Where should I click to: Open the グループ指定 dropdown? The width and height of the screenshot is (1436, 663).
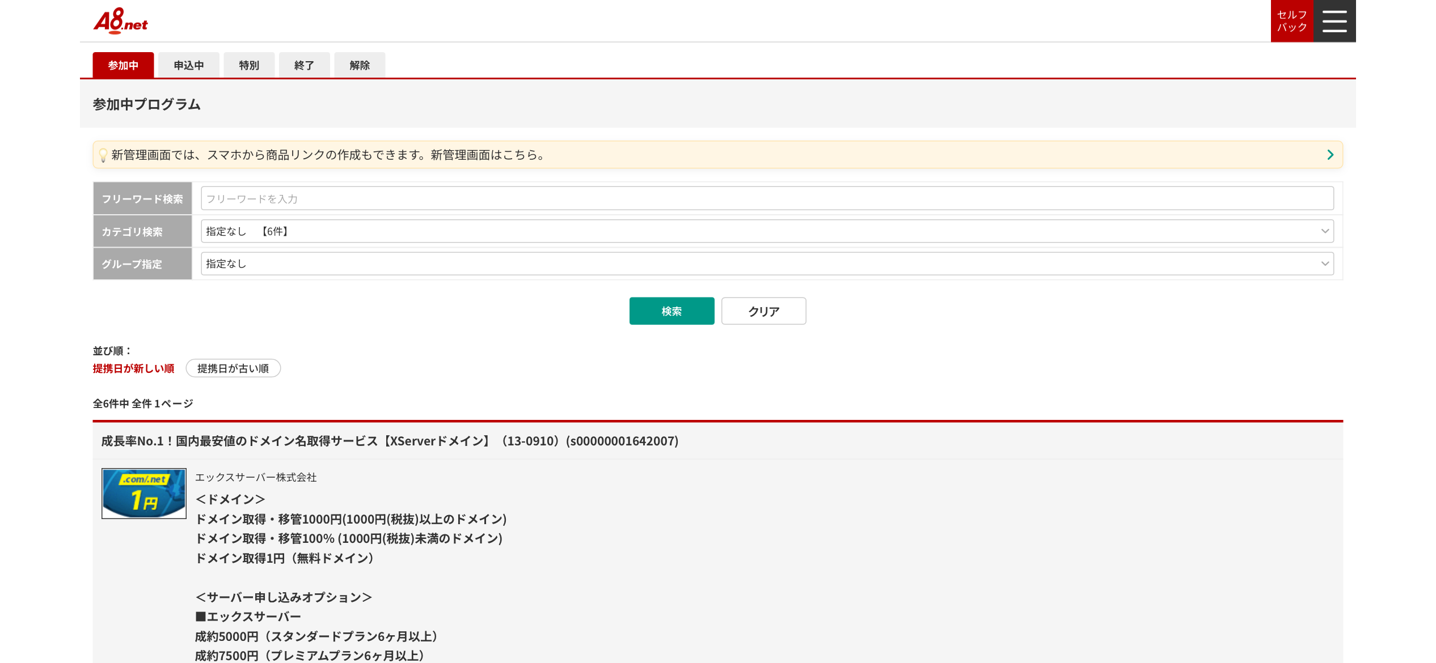[767, 263]
